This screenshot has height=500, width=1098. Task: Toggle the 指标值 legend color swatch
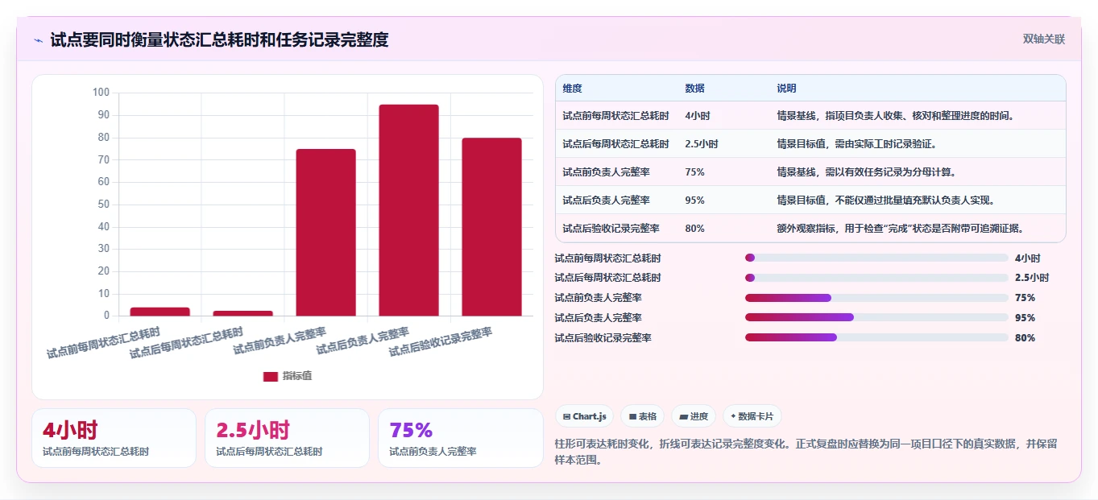click(x=271, y=376)
